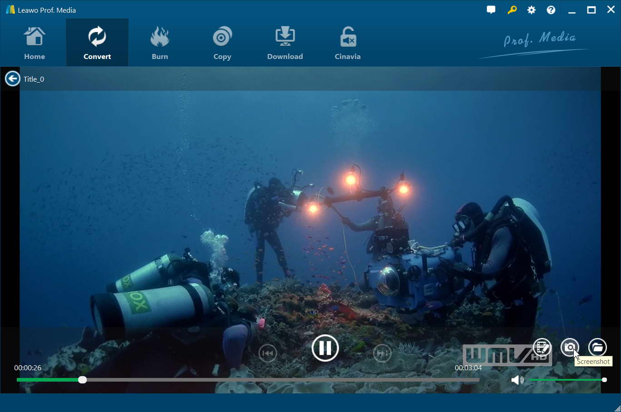Mute the audio with the speaker icon
This screenshot has width=621, height=412.
pos(517,380)
